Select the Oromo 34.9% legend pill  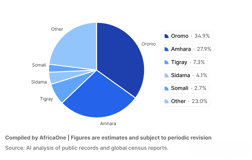point(187,36)
